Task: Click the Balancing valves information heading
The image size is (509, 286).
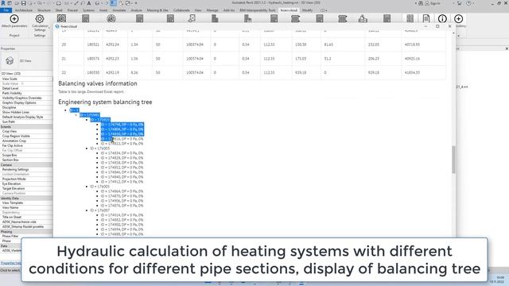Action: [98, 83]
